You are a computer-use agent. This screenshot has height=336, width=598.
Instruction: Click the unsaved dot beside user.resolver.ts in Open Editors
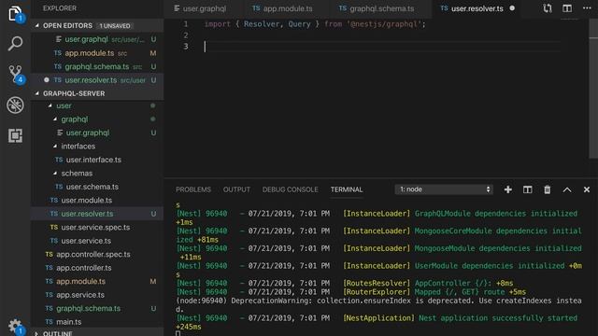coord(47,80)
